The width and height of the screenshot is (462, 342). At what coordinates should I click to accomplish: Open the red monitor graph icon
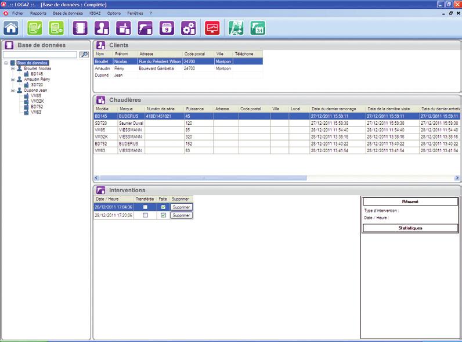pyautogui.click(x=212, y=28)
